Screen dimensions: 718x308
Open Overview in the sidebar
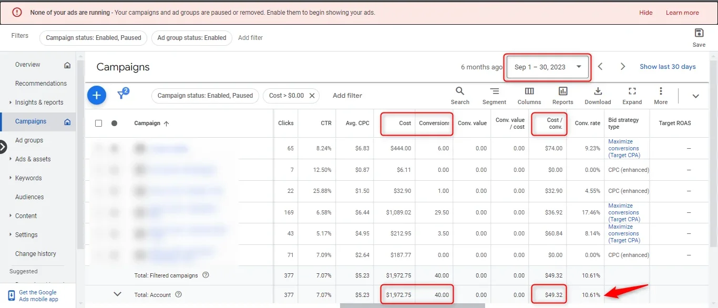tap(27, 65)
